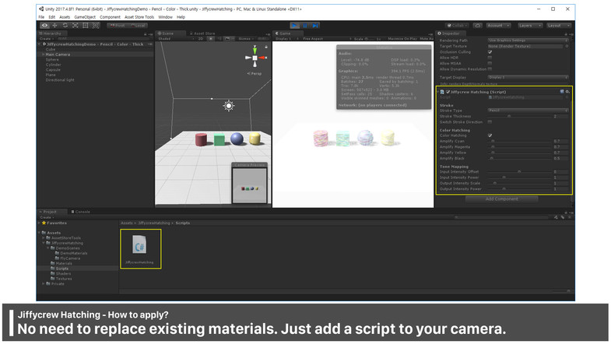Toggle the scene gizmo lock icon
This screenshot has height=344, width=611.
[266, 47]
